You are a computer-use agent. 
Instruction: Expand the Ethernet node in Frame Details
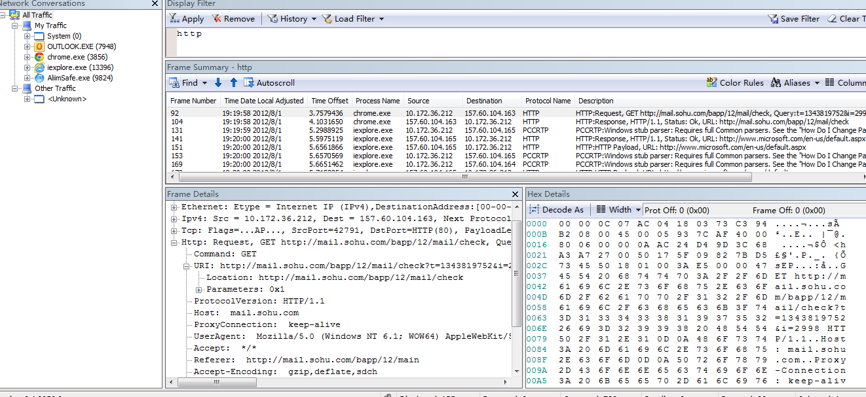pyautogui.click(x=174, y=207)
